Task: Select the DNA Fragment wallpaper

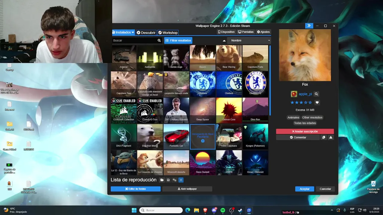Action: [x=124, y=136]
